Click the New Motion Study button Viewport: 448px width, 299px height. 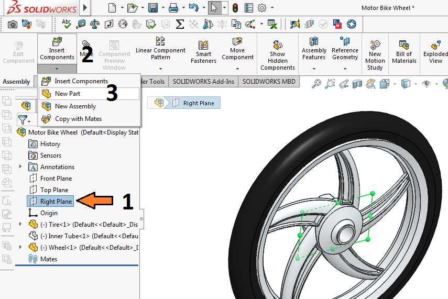[375, 56]
